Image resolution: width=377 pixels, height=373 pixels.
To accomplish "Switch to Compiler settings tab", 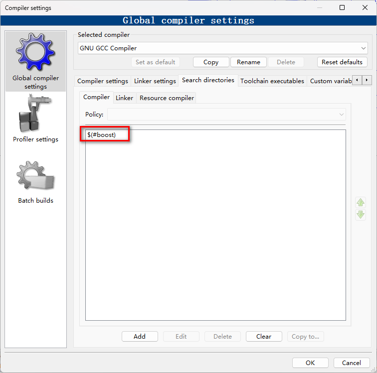I will tap(103, 81).
